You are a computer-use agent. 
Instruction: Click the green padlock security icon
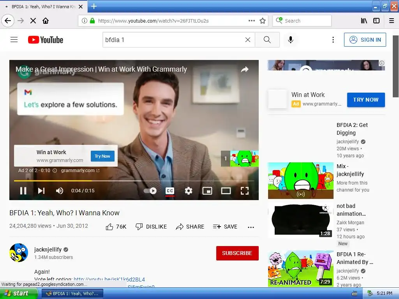(x=92, y=21)
